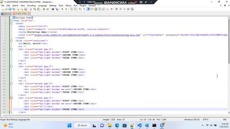Viewport: 230px width, 129px height.
Task: Open the Define Your Language icon
Action: 92,9
